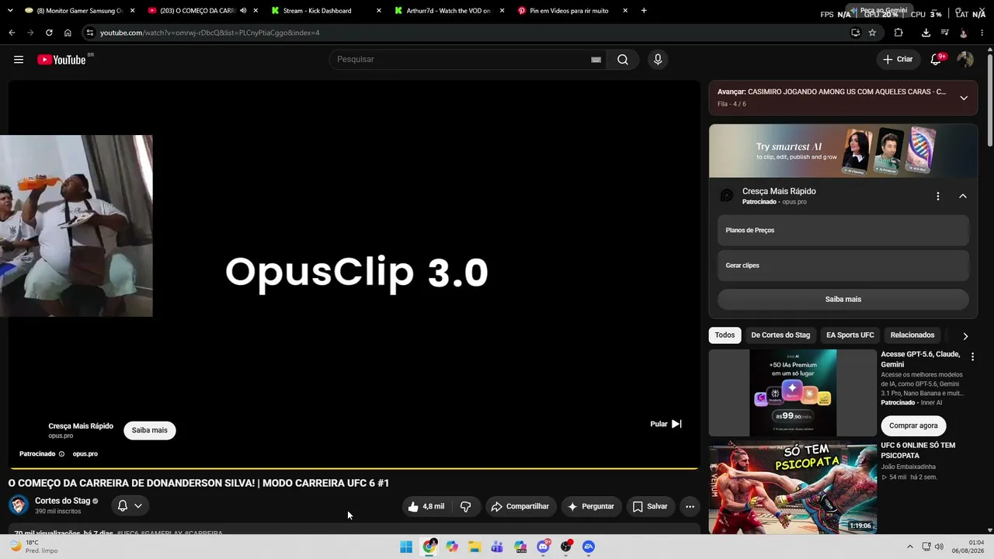Open the account avatar menu
This screenshot has height=559, width=994.
tap(965, 60)
